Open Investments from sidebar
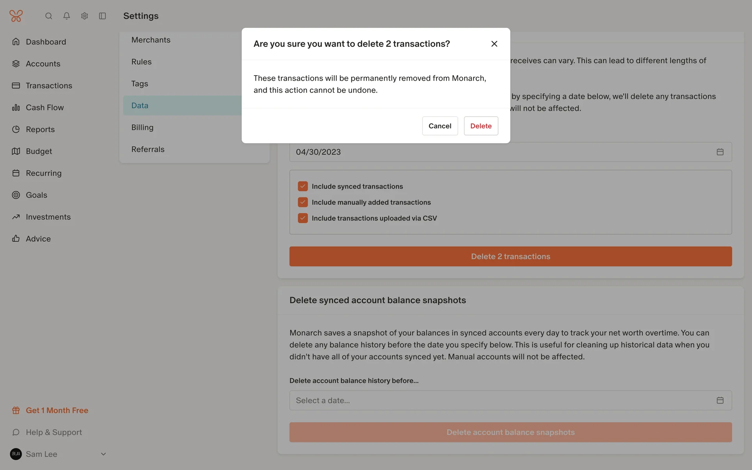This screenshot has height=470, width=752. (x=48, y=217)
